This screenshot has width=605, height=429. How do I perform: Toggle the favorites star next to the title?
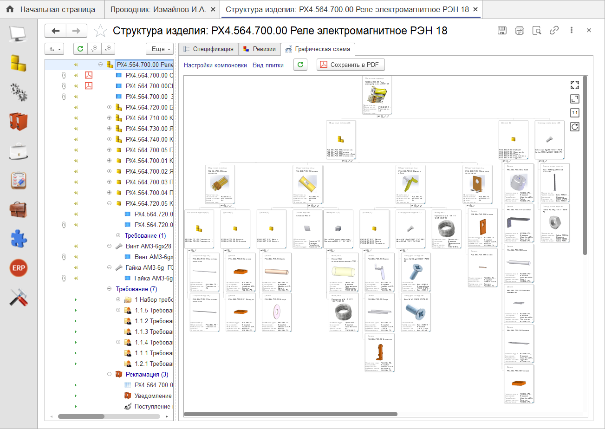[100, 31]
